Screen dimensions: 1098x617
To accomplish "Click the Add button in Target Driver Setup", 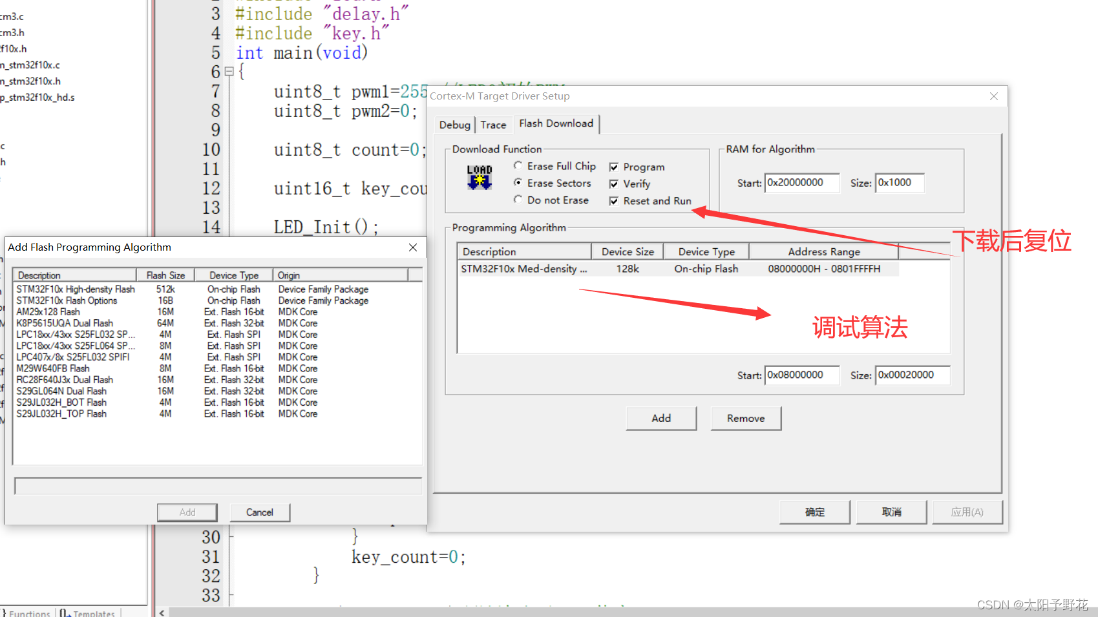I will [661, 418].
